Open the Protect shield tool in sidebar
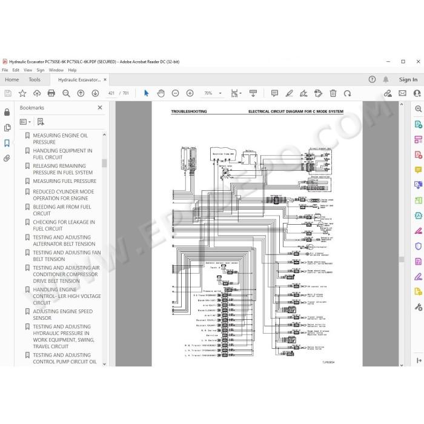Viewport: 424px width, 424px height. tap(418, 246)
